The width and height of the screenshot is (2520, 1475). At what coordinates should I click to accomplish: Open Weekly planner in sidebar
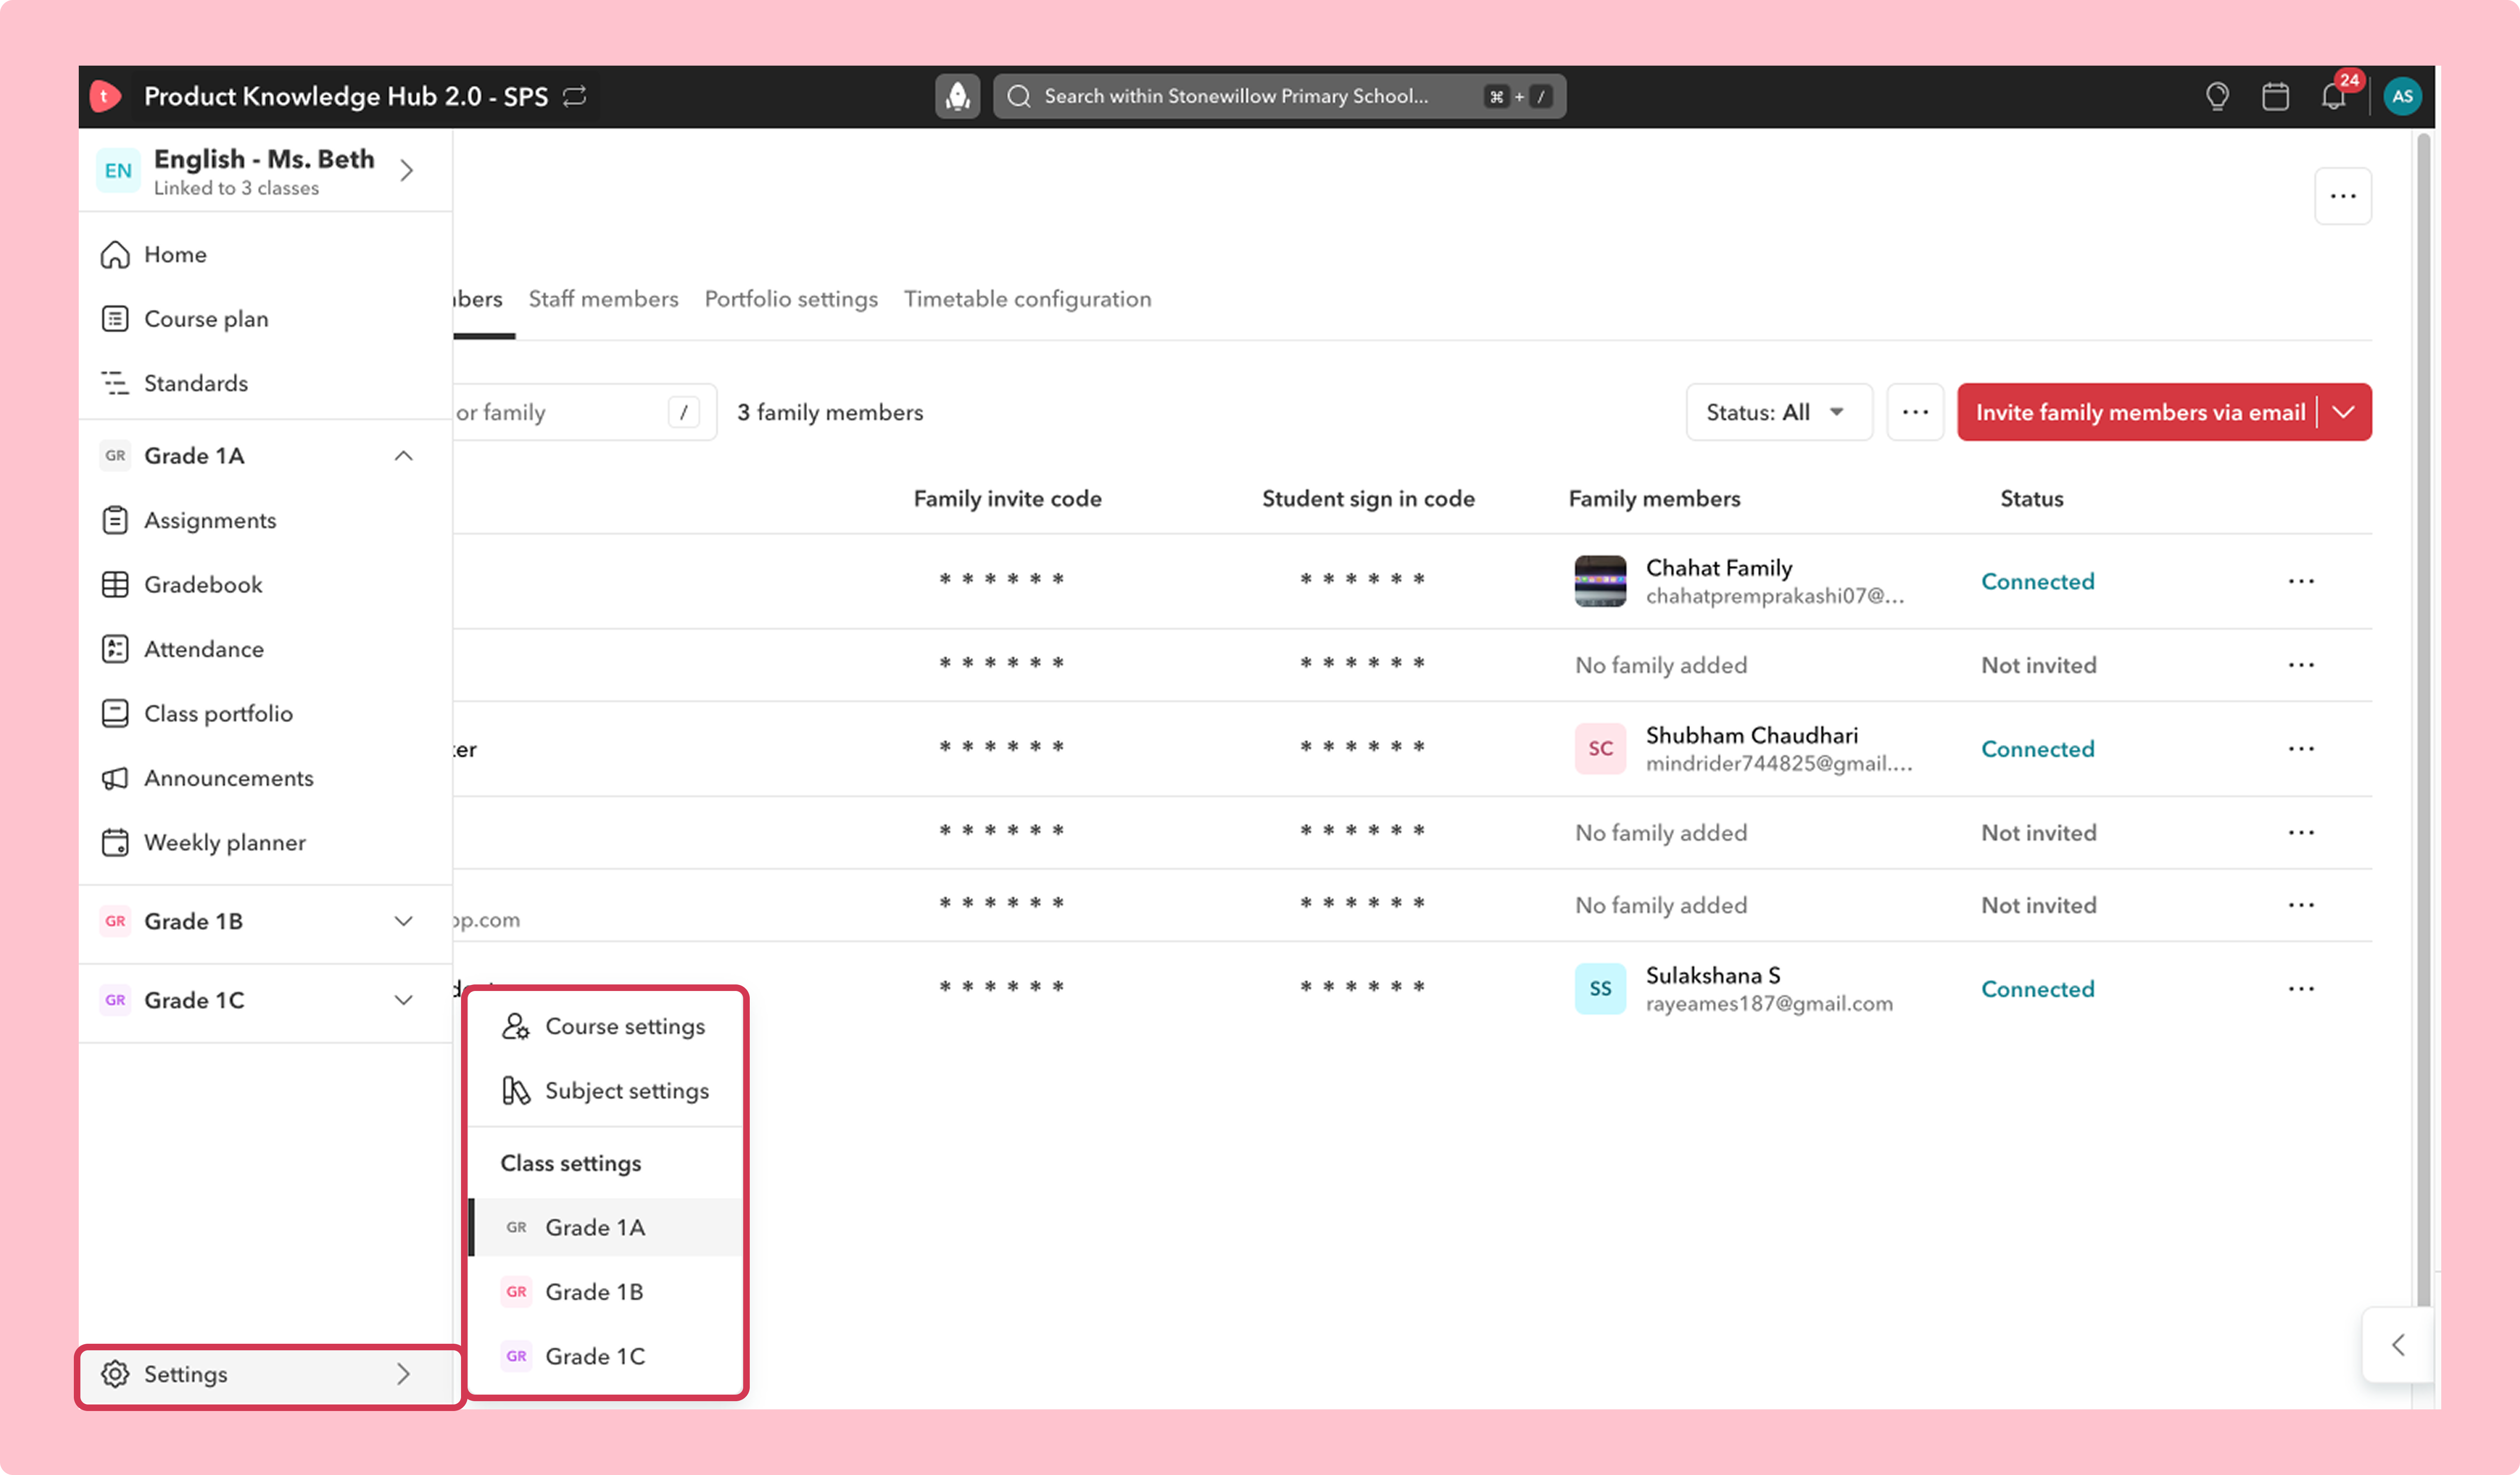265,843
